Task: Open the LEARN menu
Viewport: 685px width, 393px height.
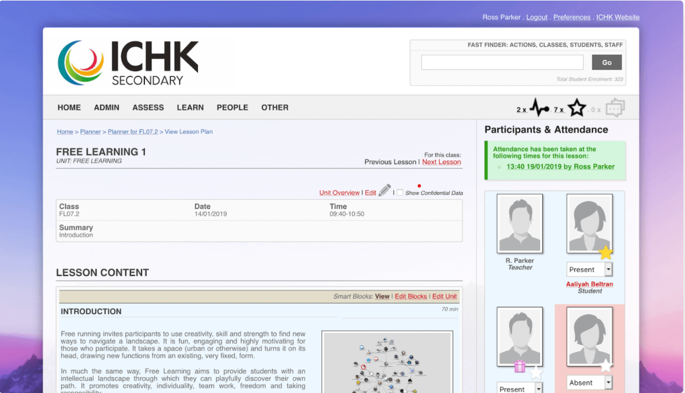Action: [190, 108]
